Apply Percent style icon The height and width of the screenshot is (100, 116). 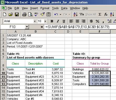97,21
